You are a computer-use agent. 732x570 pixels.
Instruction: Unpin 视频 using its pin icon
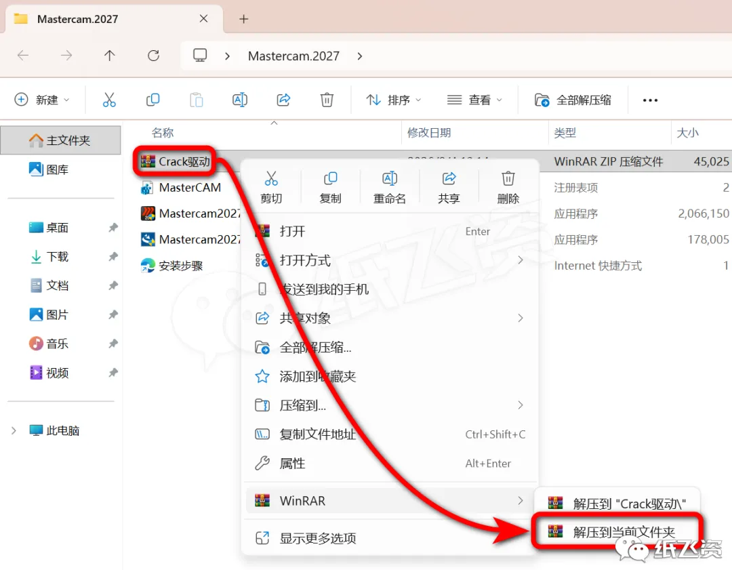pos(113,373)
